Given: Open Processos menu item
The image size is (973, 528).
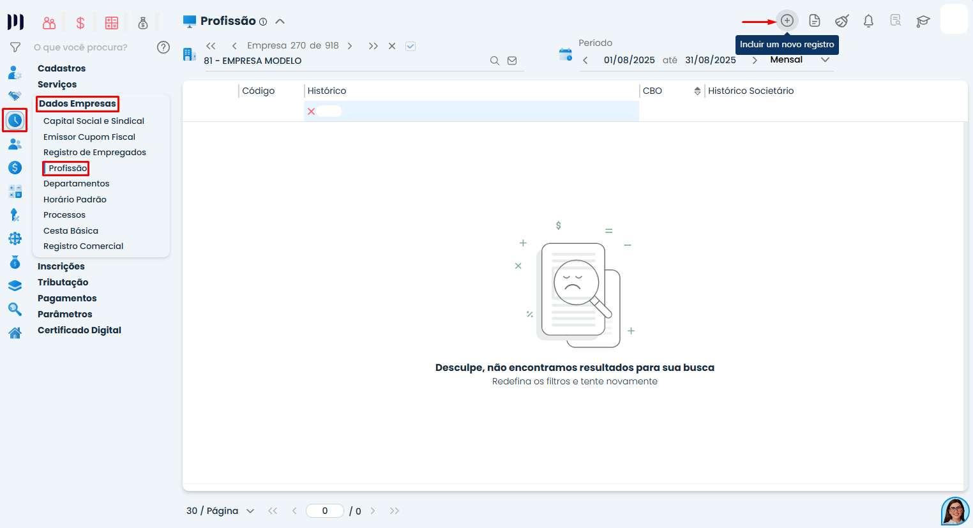Looking at the screenshot, I should point(64,215).
